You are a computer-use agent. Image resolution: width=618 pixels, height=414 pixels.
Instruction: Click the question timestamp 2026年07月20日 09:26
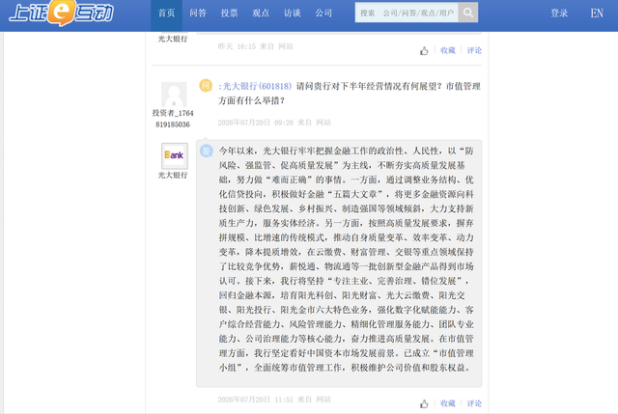(256, 123)
